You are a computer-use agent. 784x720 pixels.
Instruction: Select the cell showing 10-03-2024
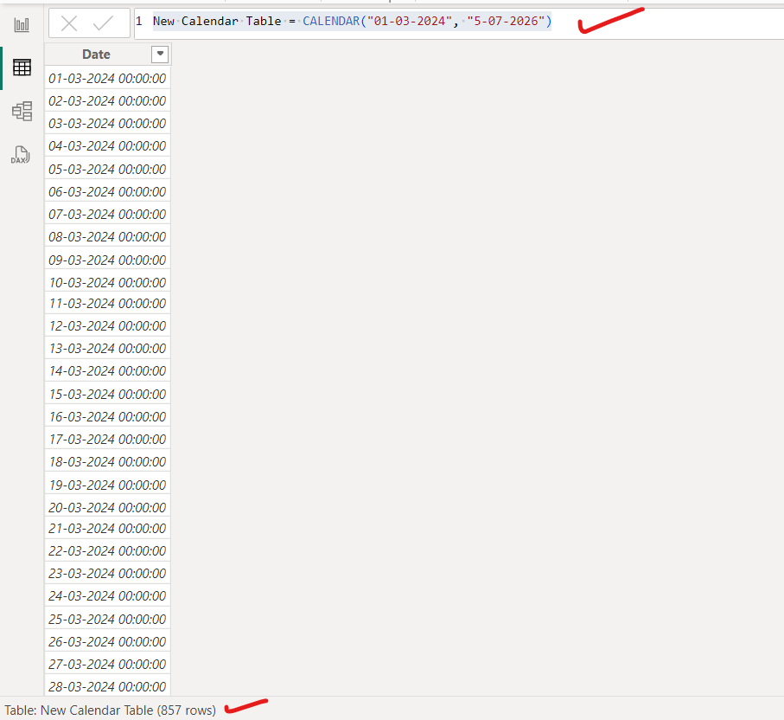[106, 281]
